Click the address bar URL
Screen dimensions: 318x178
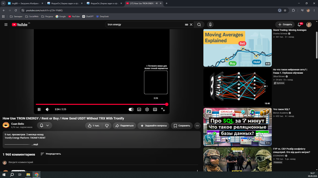44,10
